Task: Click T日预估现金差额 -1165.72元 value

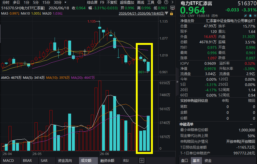Action: [x=246, y=147]
